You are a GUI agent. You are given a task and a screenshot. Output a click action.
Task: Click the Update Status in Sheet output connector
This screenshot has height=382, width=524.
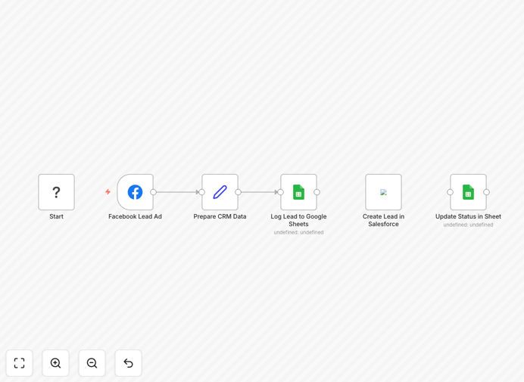(x=487, y=192)
